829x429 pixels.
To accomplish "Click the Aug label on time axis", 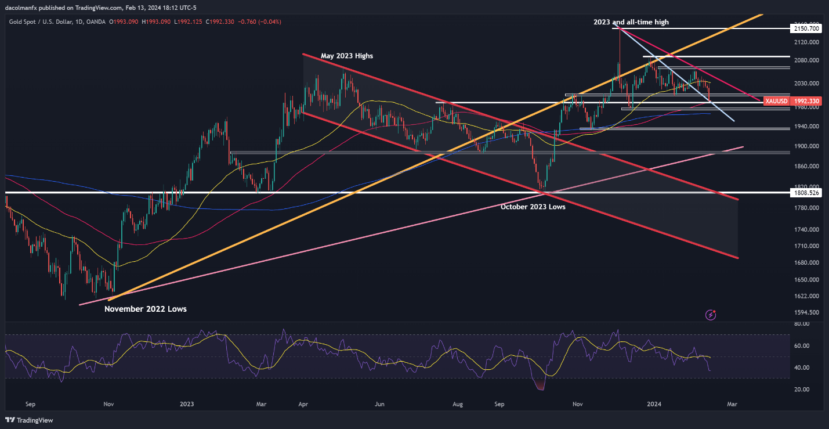I will tap(458, 403).
